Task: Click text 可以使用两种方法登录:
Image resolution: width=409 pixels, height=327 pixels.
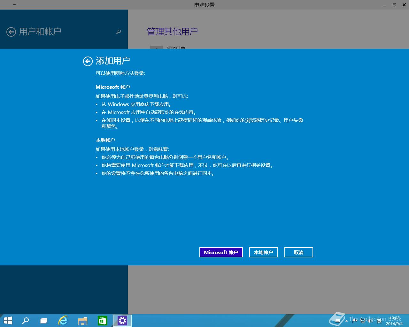Action: click(120, 73)
